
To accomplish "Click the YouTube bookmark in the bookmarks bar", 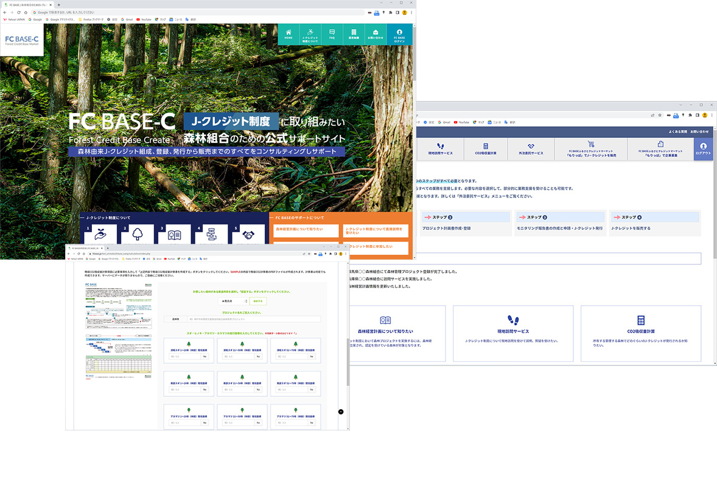I will click(x=143, y=19).
